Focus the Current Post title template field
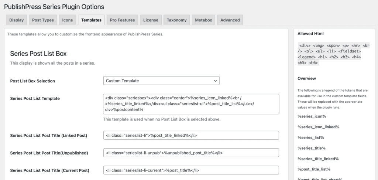The height and width of the screenshot is (180, 378). pyautogui.click(x=191, y=170)
